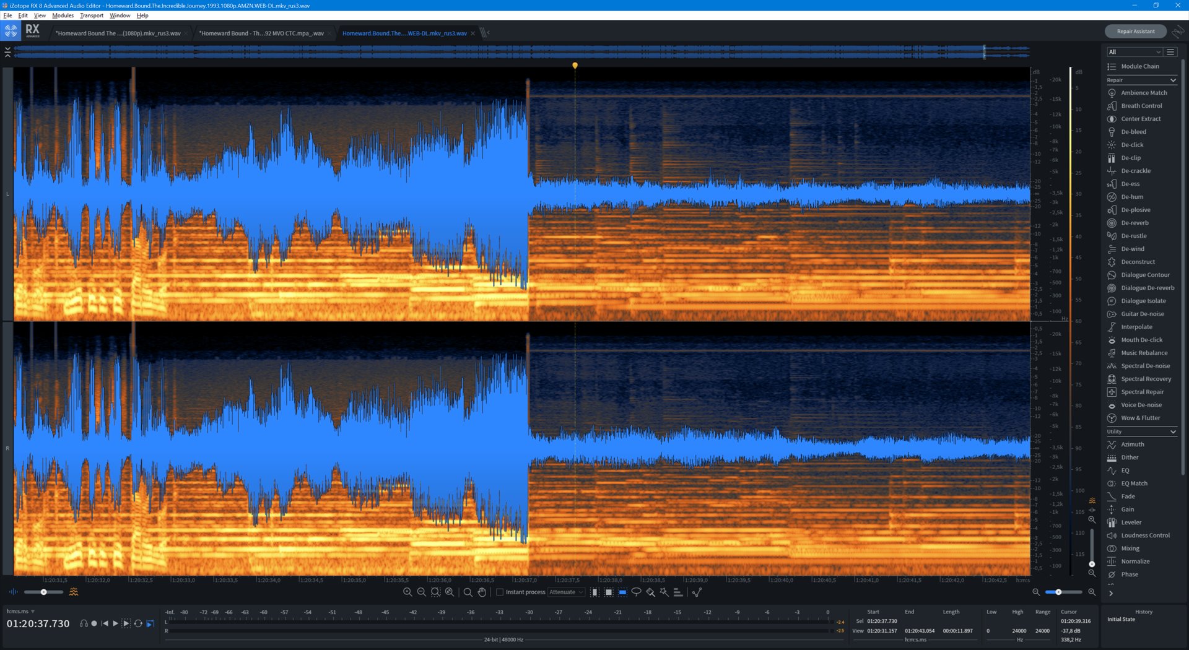Open the Dialogue Isolate module
Image resolution: width=1189 pixels, height=650 pixels.
[1143, 301]
